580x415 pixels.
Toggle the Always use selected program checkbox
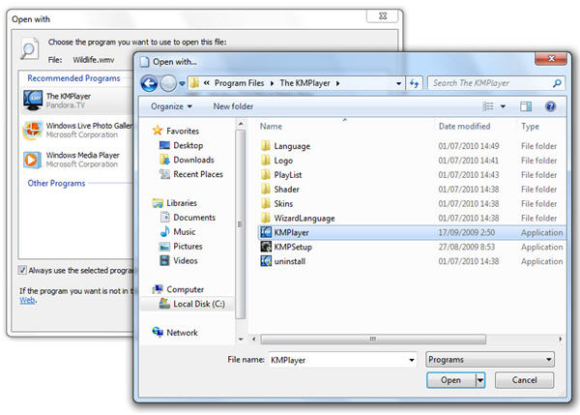point(23,269)
